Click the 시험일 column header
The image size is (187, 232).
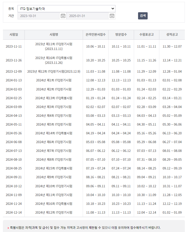coord(14,35)
